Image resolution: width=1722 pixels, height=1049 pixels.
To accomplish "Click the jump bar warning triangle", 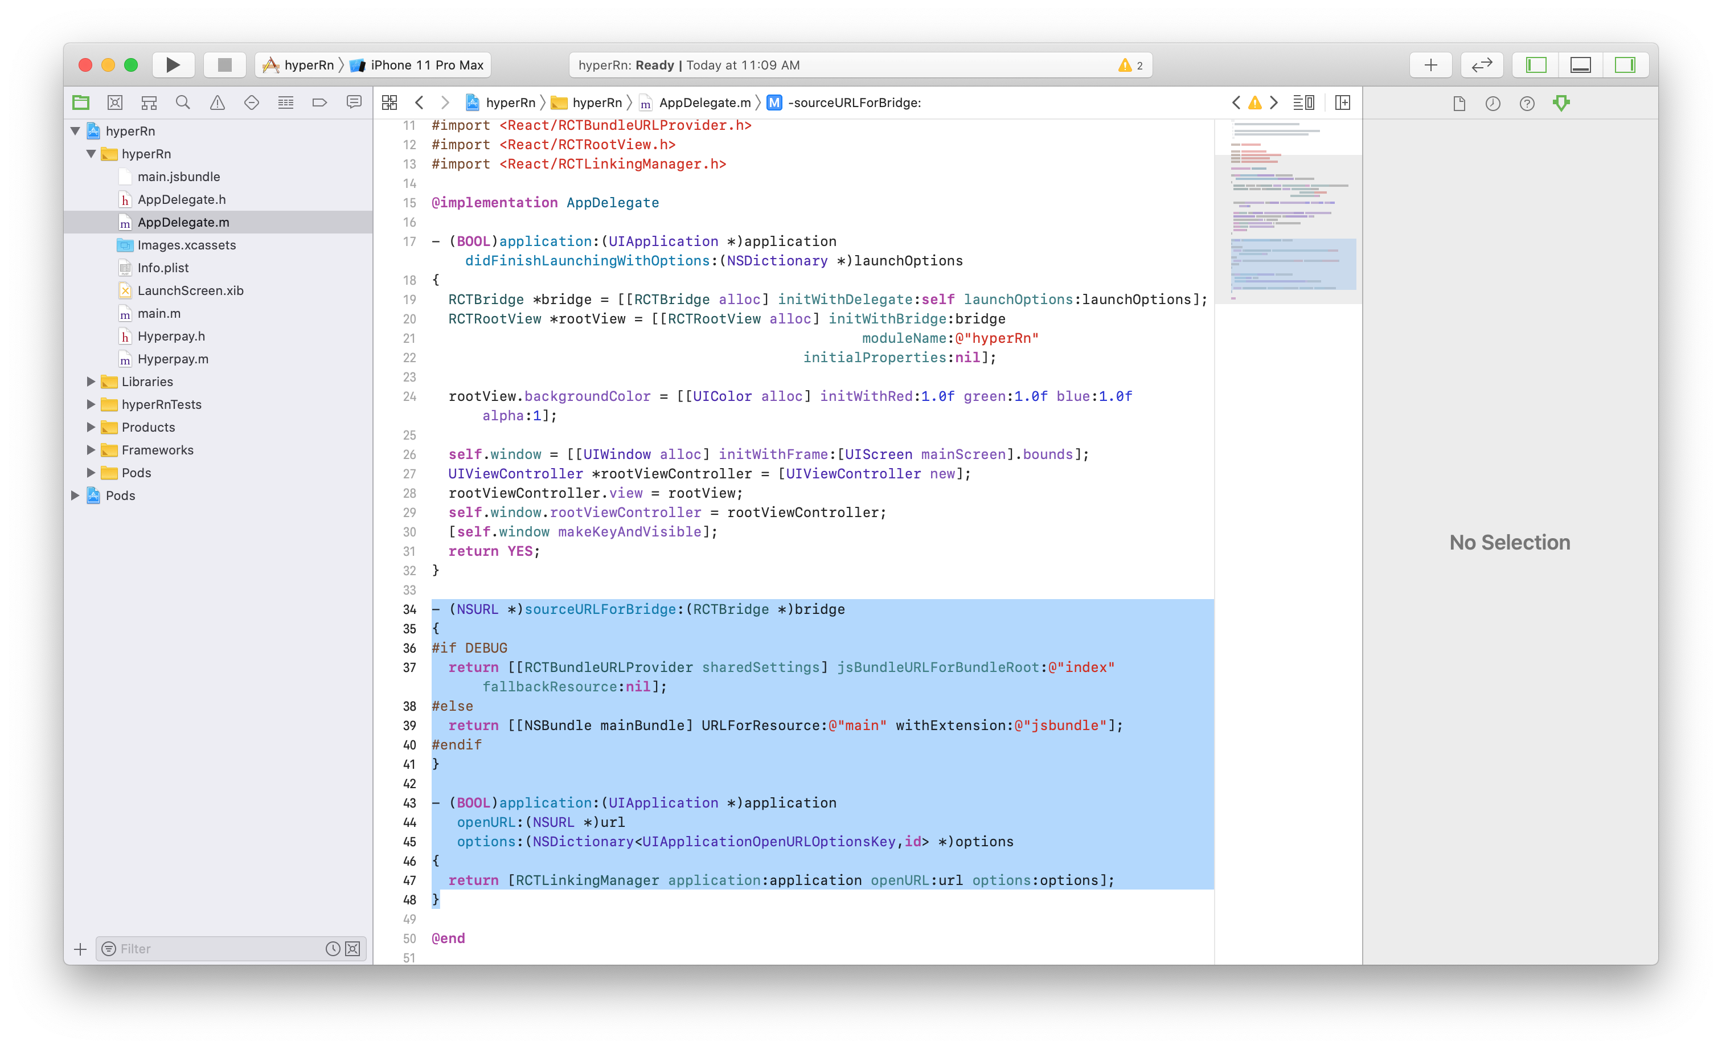I will 1255,103.
